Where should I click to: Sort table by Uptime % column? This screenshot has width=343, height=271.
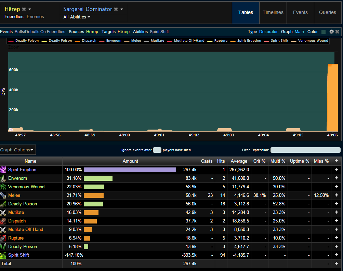[300, 161]
